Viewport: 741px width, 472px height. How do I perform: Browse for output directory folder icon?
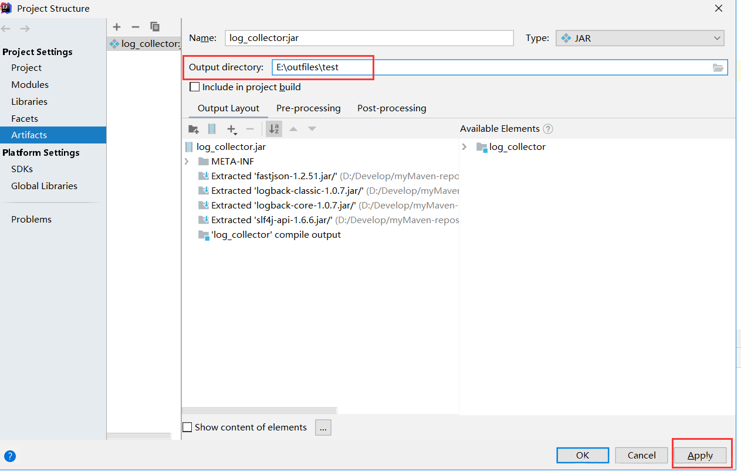[718, 67]
